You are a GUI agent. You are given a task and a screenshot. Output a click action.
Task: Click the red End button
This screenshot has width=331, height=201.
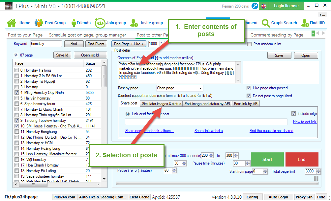point(302,159)
